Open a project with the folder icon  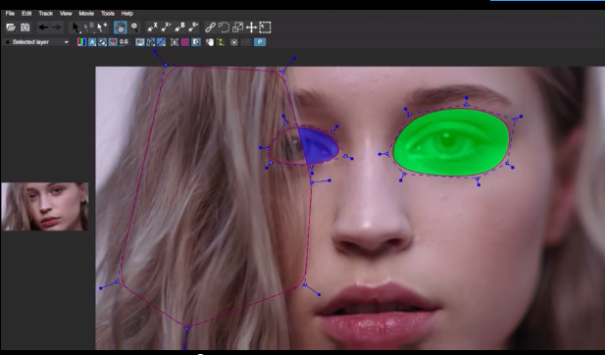11,27
